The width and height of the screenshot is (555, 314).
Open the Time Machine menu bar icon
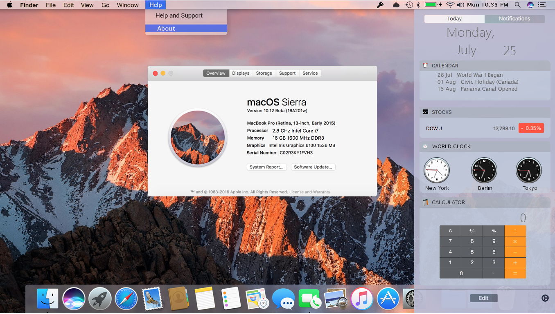pyautogui.click(x=409, y=5)
